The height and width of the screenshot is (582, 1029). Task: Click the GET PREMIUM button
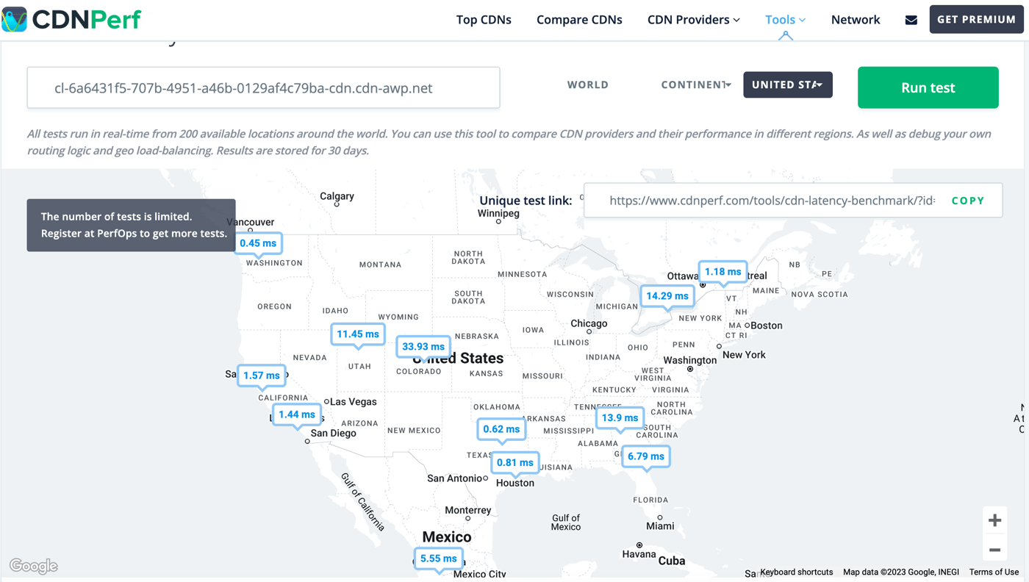pyautogui.click(x=976, y=20)
